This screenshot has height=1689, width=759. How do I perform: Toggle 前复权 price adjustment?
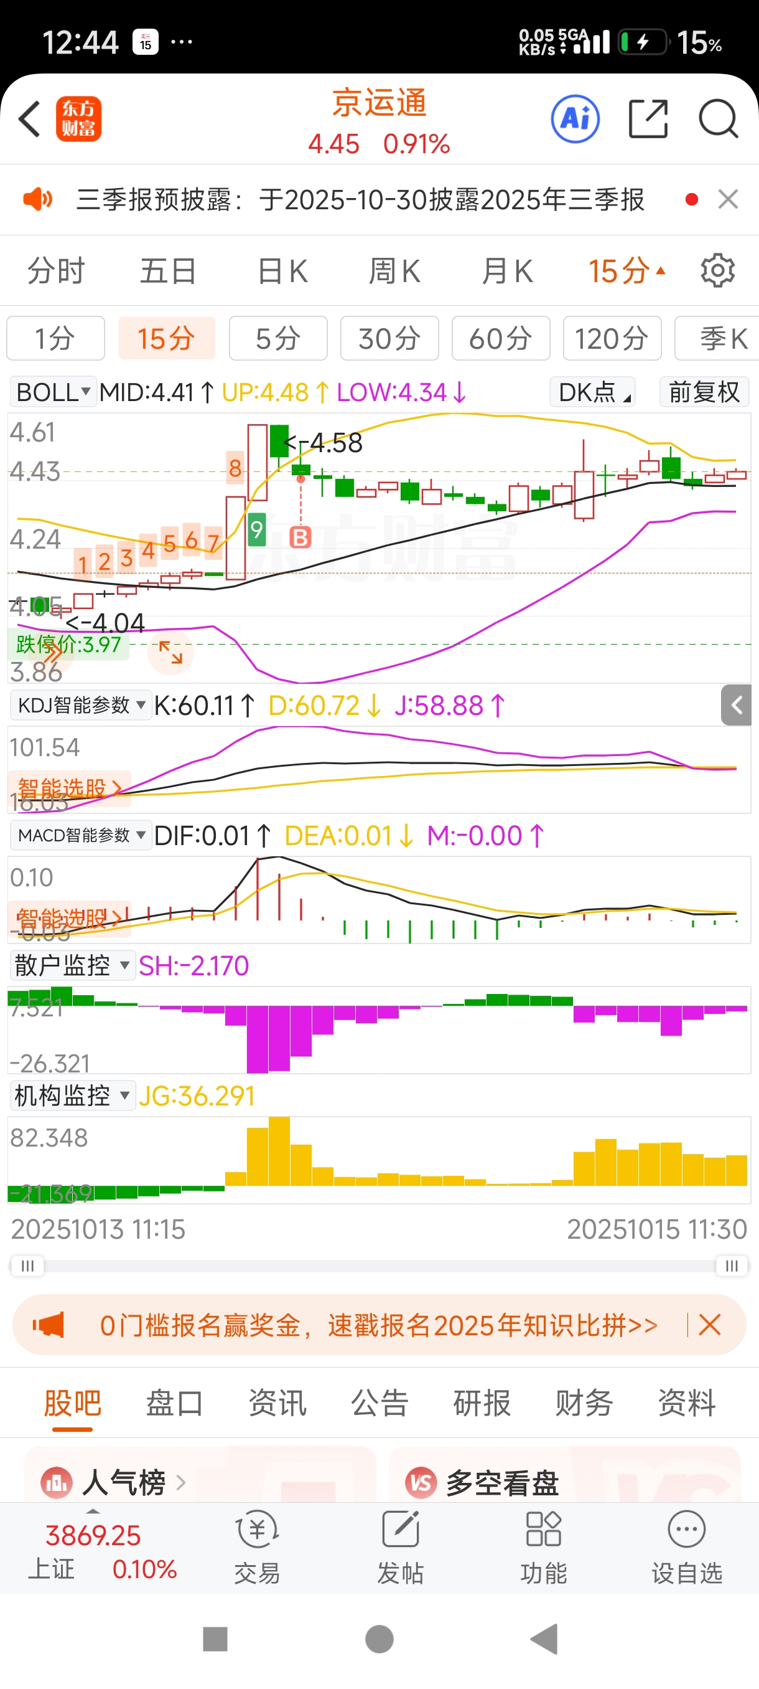point(704,392)
